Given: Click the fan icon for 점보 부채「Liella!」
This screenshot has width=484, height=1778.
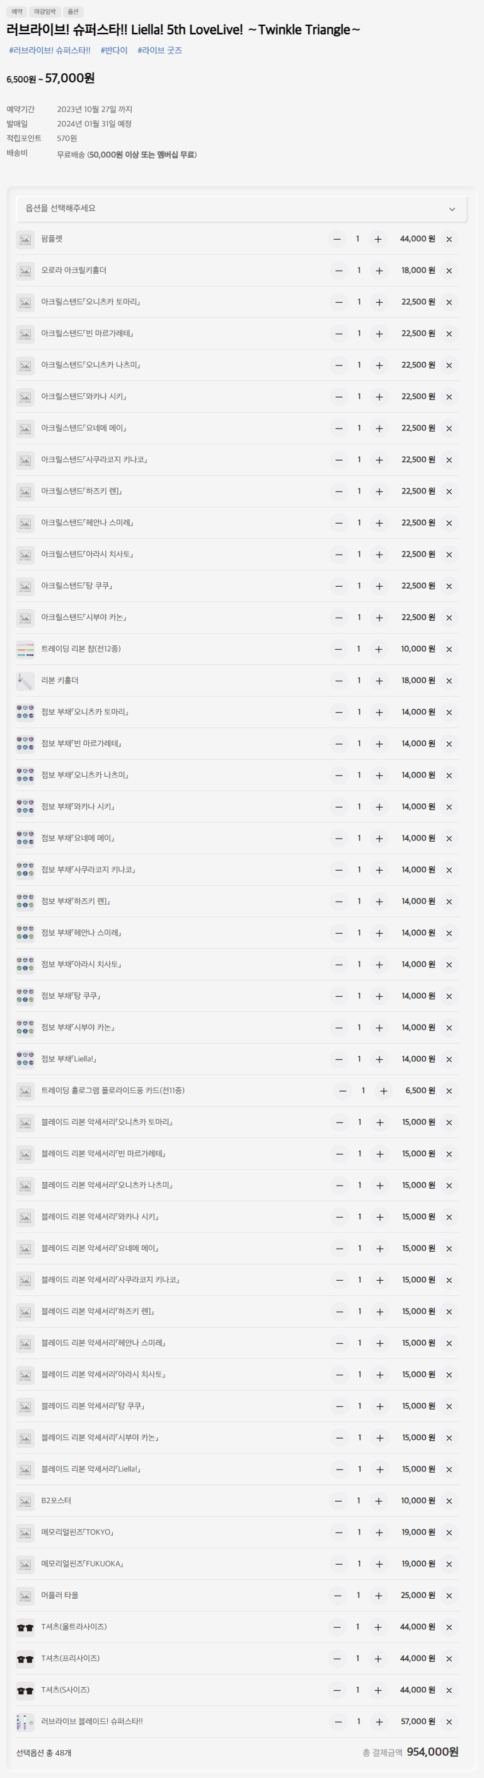Looking at the screenshot, I should tap(25, 1059).
